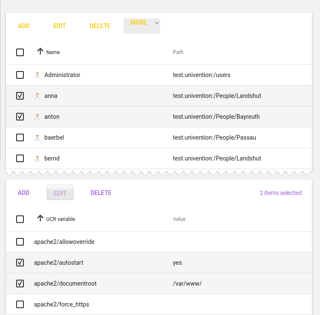This screenshot has height=315, width=320.
Task: Click the user icon next to bernd
Action: click(37, 158)
